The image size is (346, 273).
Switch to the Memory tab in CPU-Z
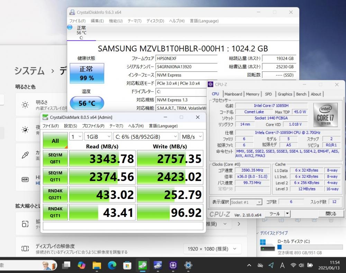(x=253, y=94)
